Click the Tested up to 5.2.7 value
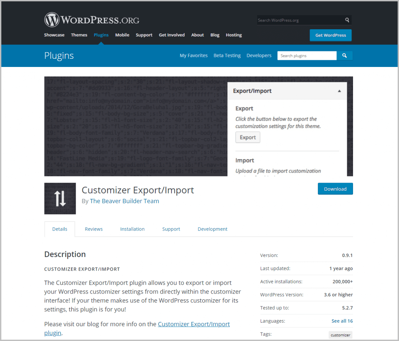 (x=347, y=308)
